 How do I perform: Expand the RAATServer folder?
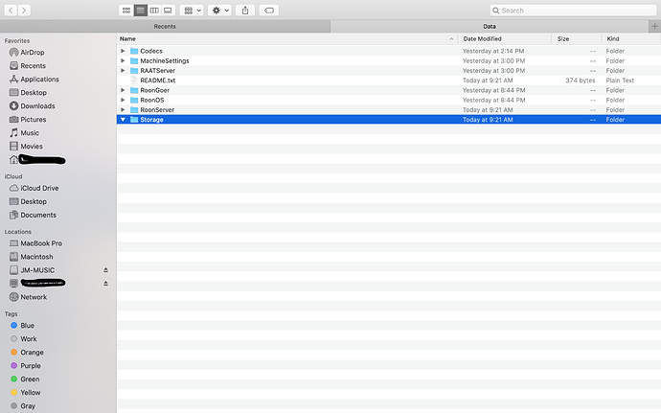pyautogui.click(x=123, y=71)
